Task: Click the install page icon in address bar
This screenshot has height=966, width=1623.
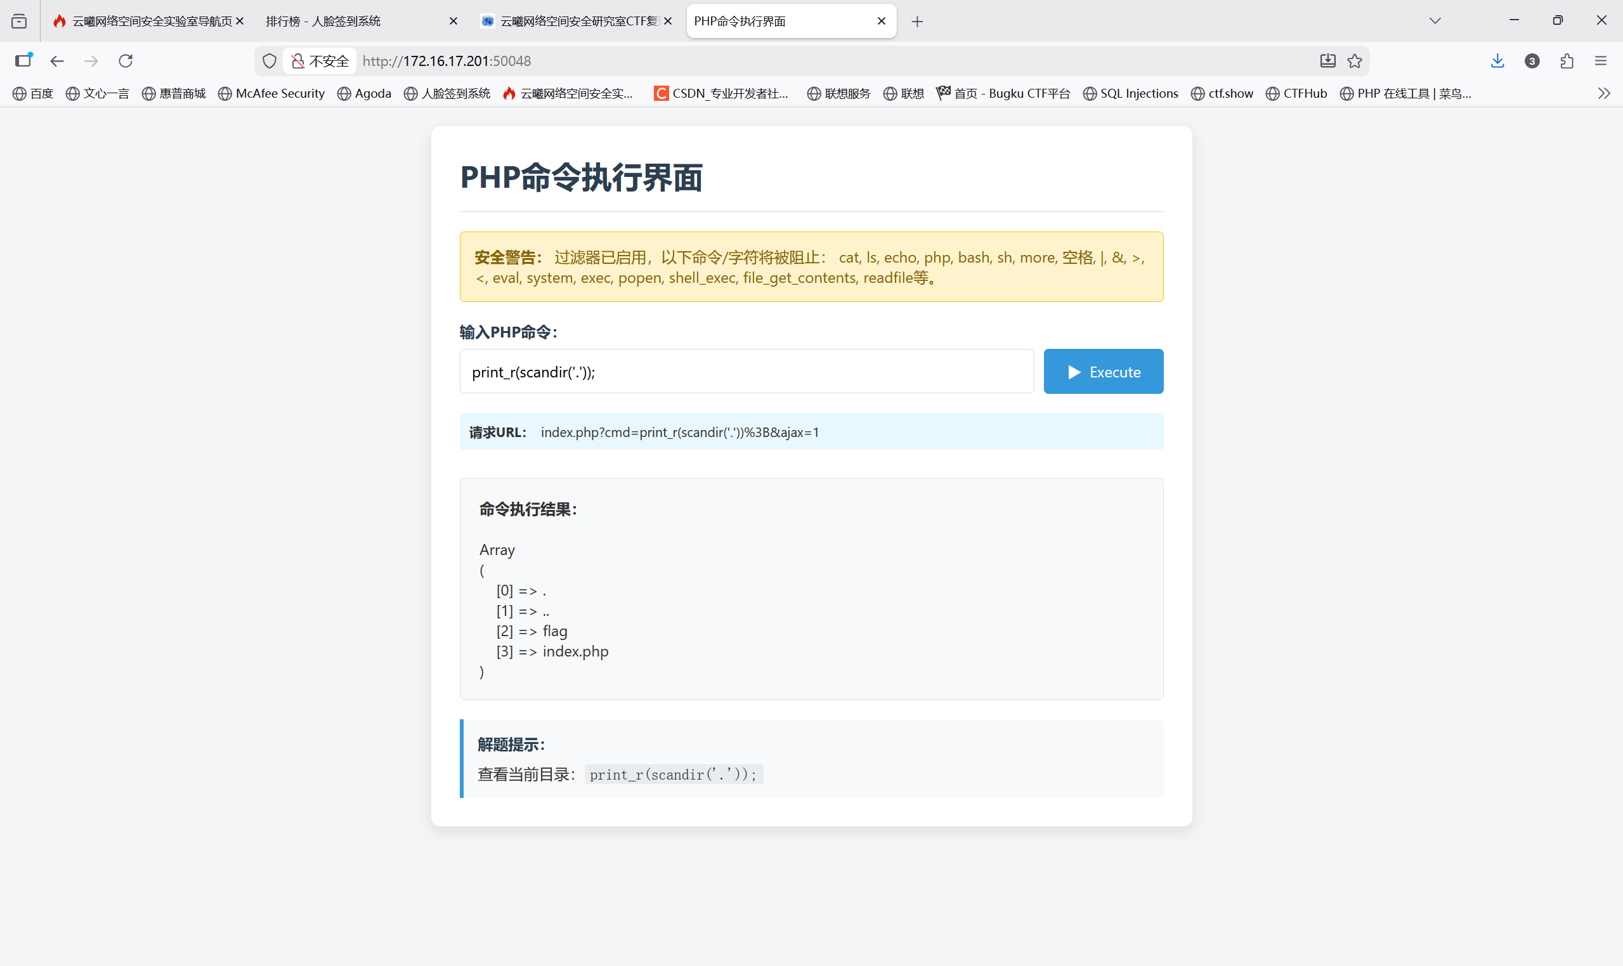Action: point(1327,61)
